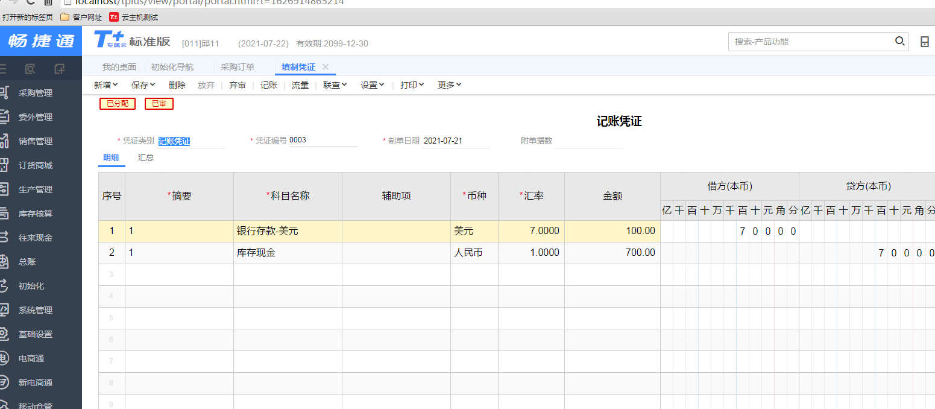Screen dimensions: 935x409
Task: Close the 填制凭证 tab
Action: click(x=326, y=67)
